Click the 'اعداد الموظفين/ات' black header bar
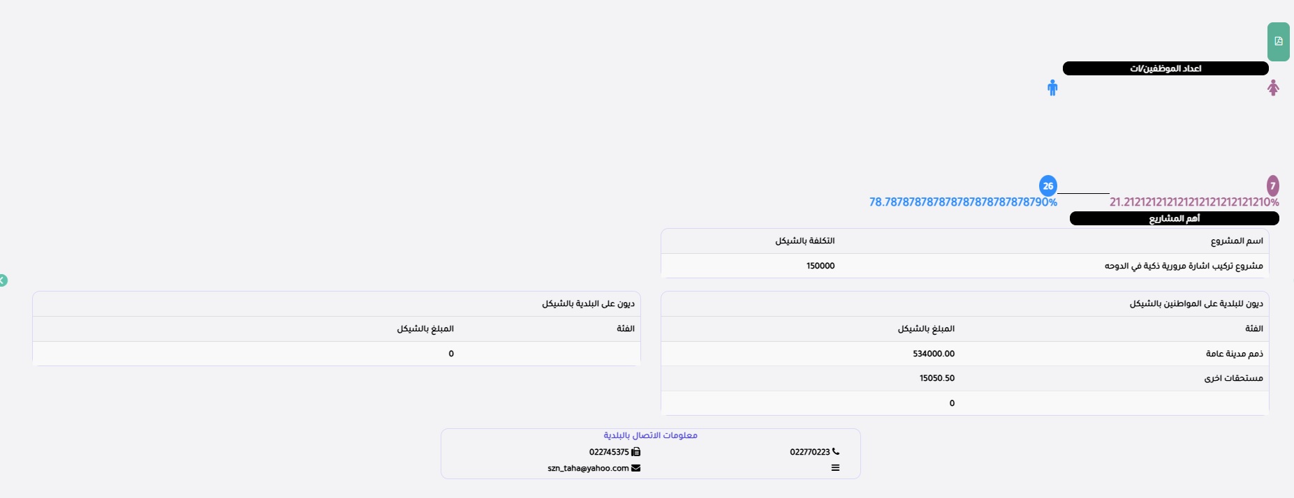The image size is (1294, 498). [x=1165, y=68]
